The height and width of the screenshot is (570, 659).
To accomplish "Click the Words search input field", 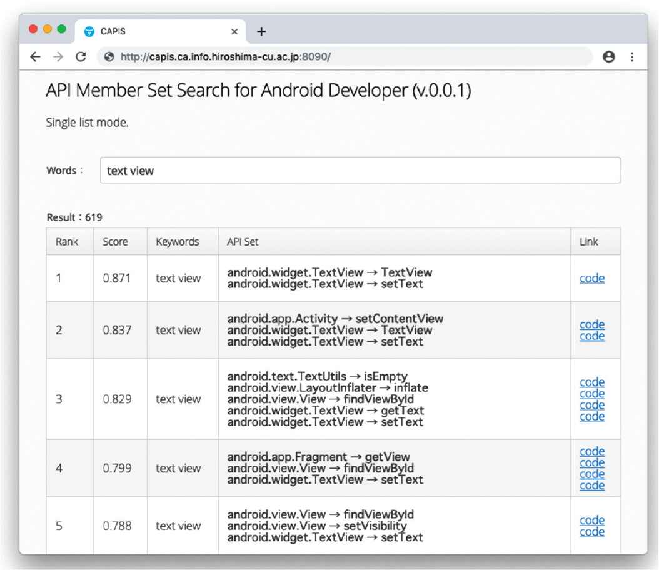I will click(360, 171).
